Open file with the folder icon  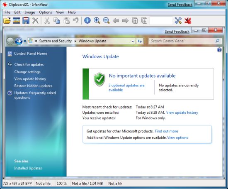[x=7, y=20]
